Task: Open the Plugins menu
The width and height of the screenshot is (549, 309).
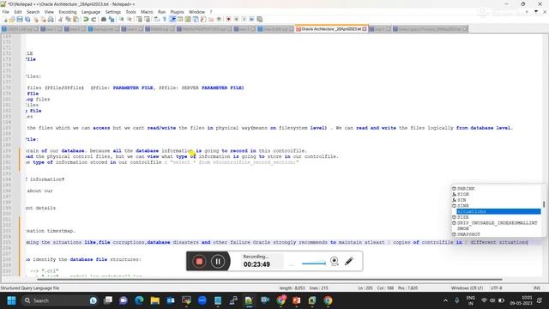Action: tap(177, 12)
